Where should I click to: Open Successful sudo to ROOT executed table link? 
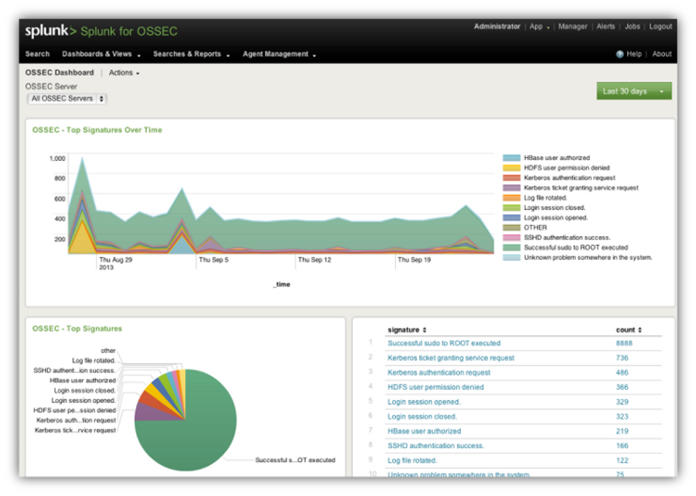click(x=444, y=344)
